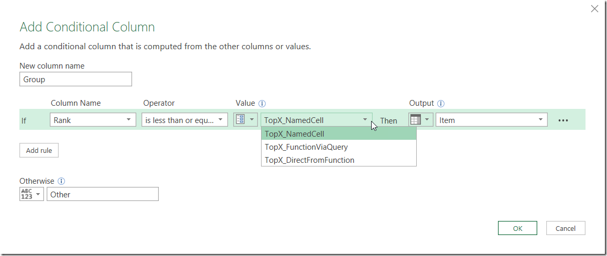Click the Value info icon

(x=262, y=104)
